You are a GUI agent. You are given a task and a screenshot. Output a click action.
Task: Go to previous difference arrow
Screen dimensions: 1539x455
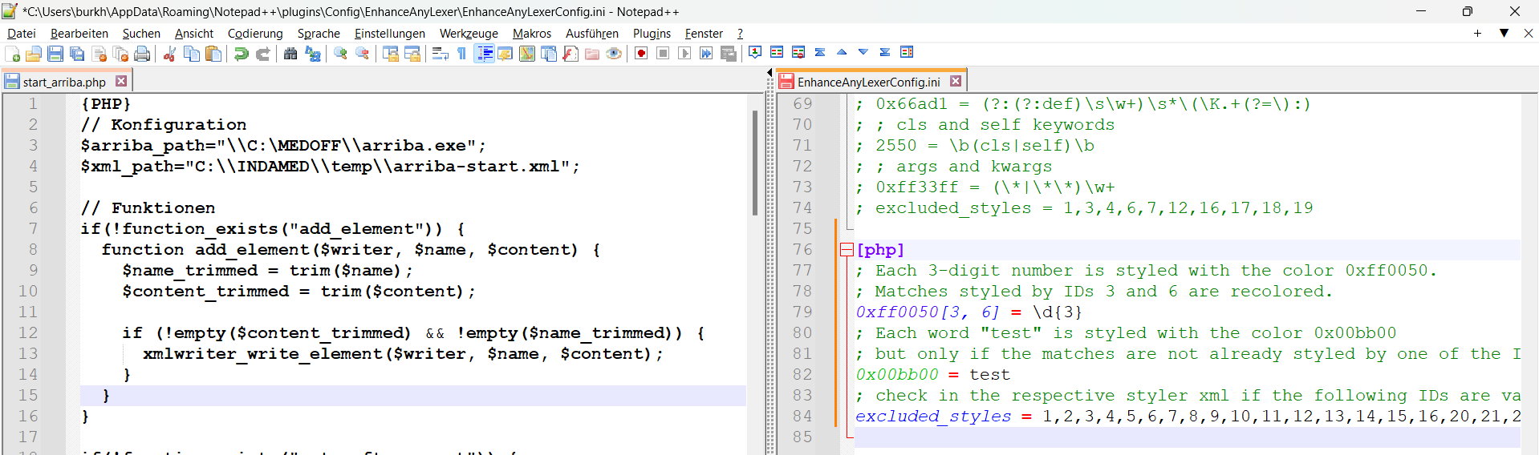tap(842, 52)
